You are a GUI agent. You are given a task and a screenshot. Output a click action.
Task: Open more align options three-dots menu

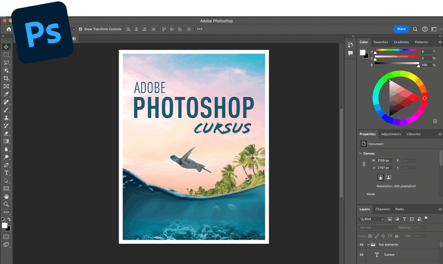click(199, 29)
